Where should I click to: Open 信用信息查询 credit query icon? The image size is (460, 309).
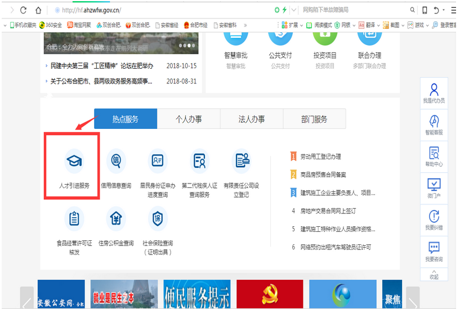(116, 161)
